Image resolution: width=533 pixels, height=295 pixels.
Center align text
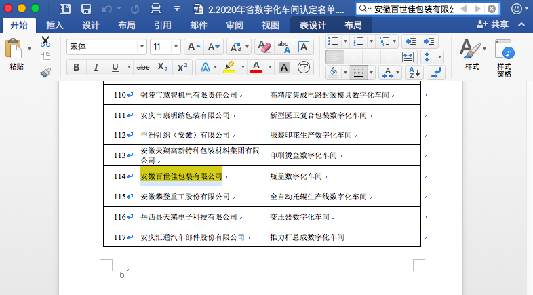click(x=353, y=57)
